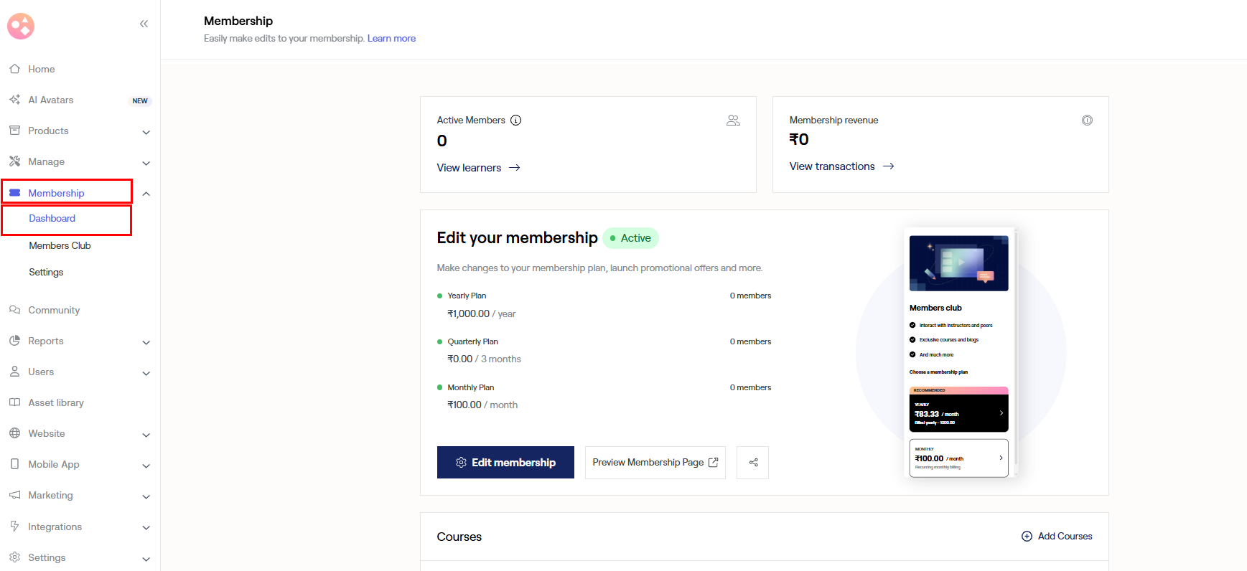Click the app logo in the sidebar
Image resolution: width=1247 pixels, height=571 pixels.
(21, 26)
